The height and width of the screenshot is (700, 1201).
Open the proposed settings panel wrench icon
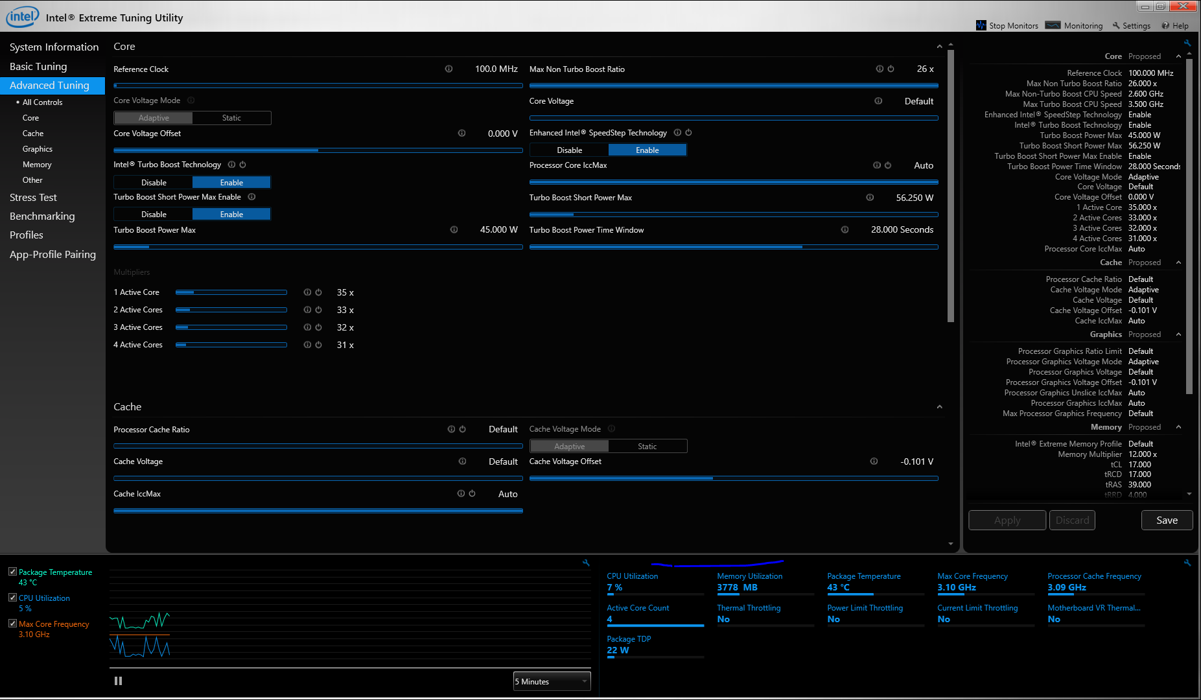(1187, 43)
